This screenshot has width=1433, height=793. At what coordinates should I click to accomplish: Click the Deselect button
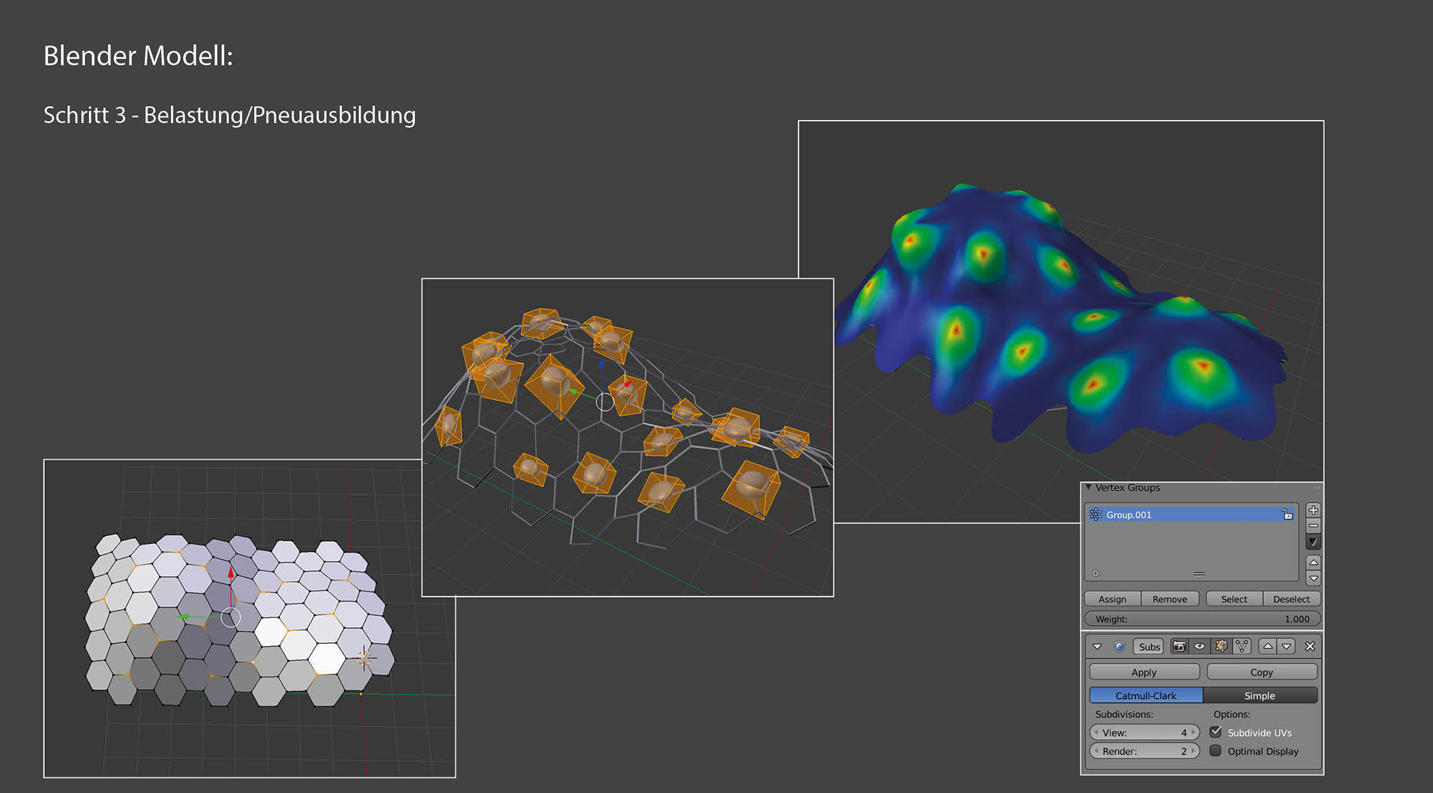1291,599
